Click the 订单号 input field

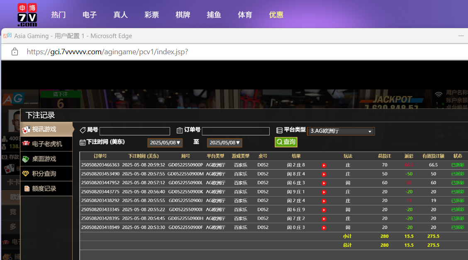tap(236, 131)
